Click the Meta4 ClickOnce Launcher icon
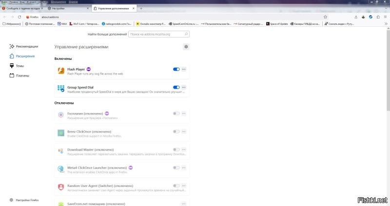Image resolution: width=390 pixels, height=206 pixels. [x=61, y=169]
